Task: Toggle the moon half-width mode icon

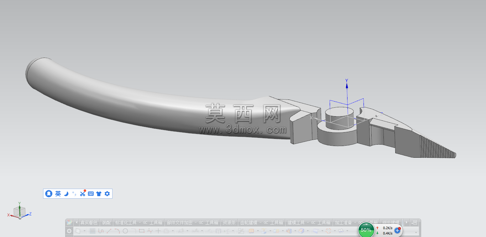Action: click(x=66, y=194)
